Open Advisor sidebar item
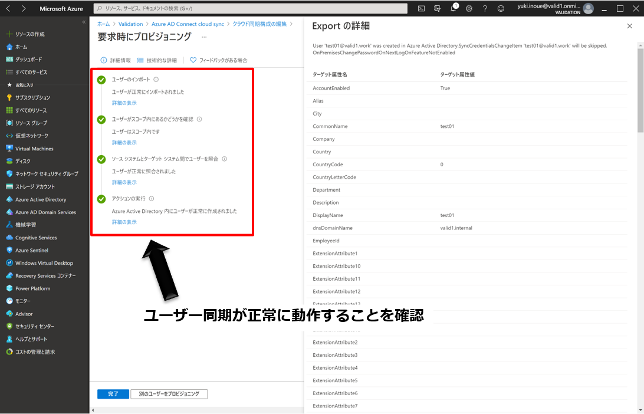This screenshot has height=414, width=644. [19, 314]
